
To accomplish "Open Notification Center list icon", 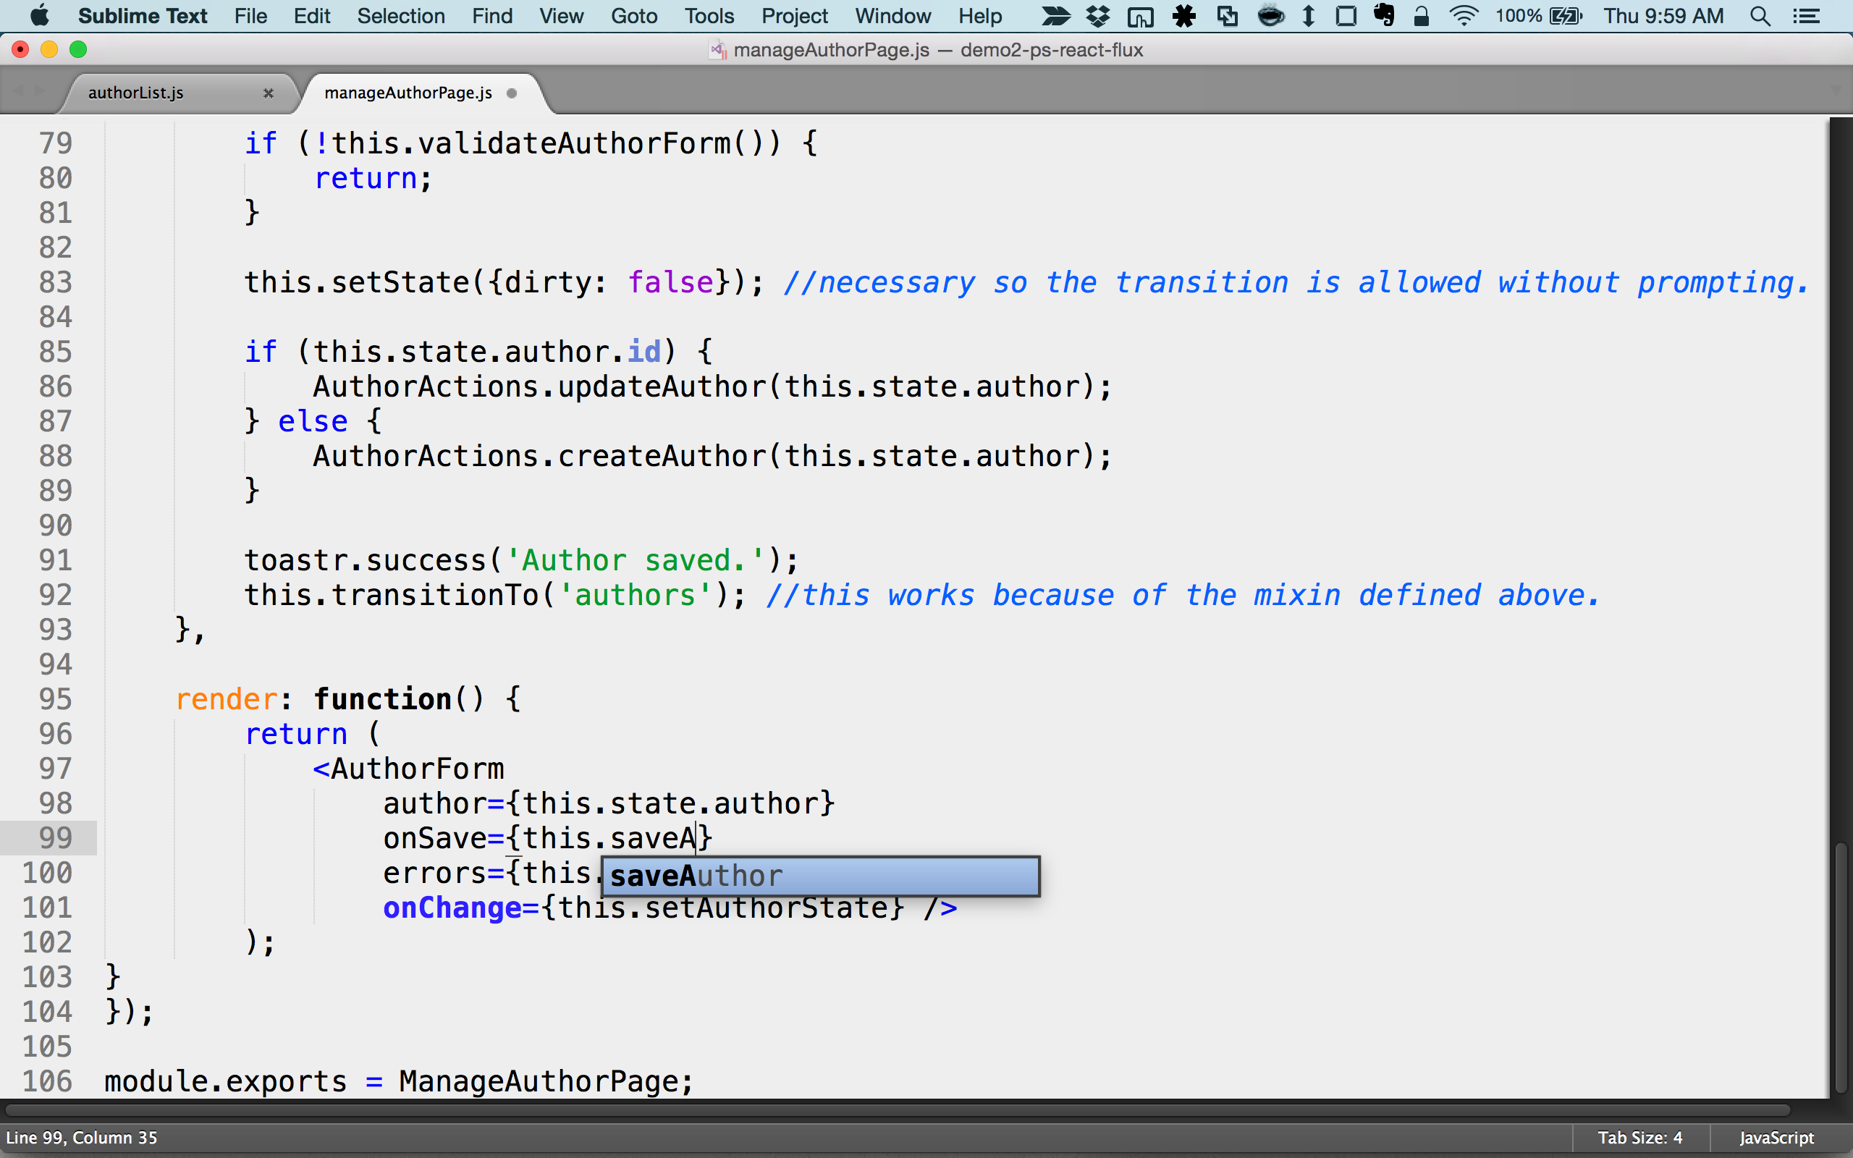I will pyautogui.click(x=1806, y=16).
